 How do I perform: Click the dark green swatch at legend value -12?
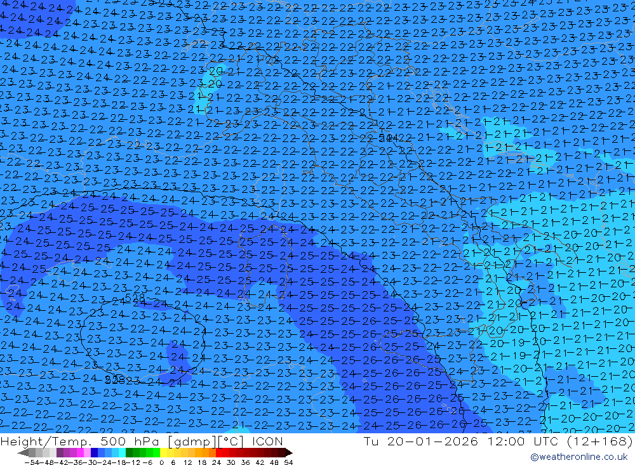coord(129,452)
